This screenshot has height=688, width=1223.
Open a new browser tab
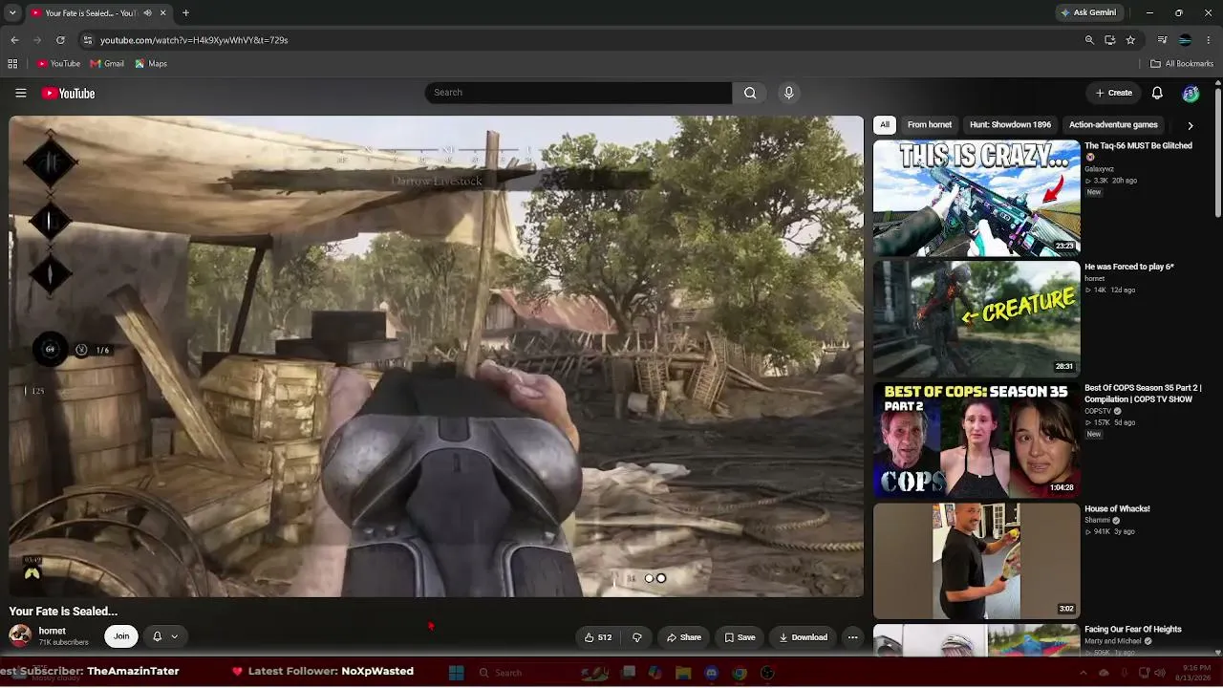[x=185, y=12]
